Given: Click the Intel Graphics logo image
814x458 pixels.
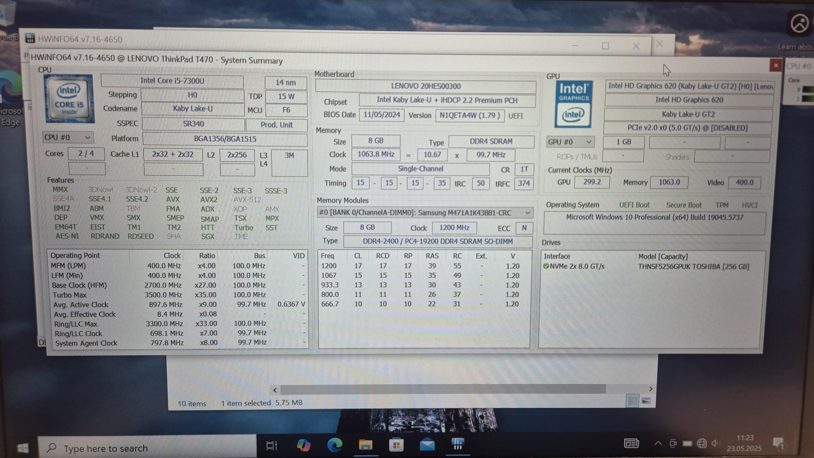Looking at the screenshot, I should pos(573,104).
